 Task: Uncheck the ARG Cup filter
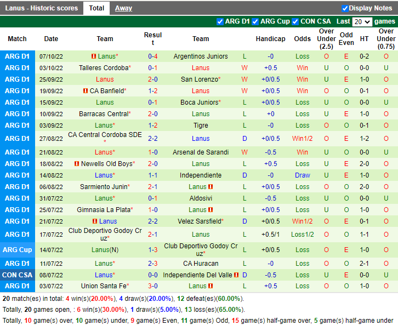tap(255, 21)
